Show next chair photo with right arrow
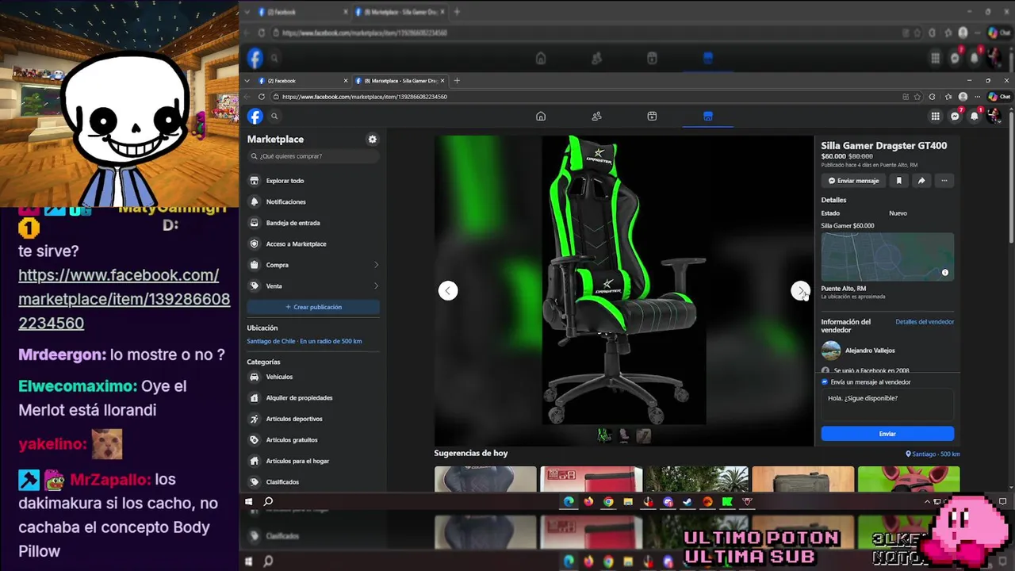This screenshot has height=571, width=1015. [800, 290]
